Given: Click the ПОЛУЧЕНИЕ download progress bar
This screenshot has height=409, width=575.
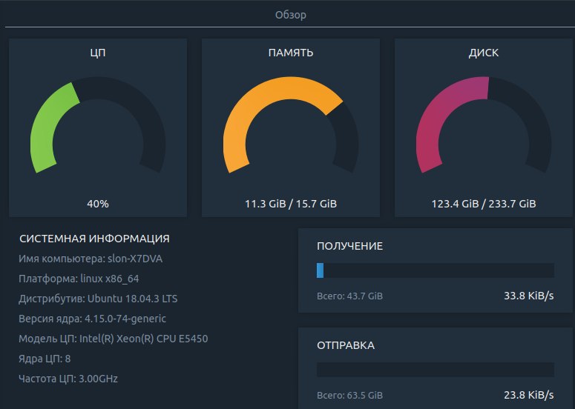Looking at the screenshot, I should 436,270.
